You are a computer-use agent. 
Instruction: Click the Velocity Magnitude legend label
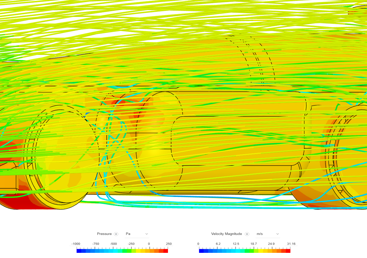click(227, 234)
